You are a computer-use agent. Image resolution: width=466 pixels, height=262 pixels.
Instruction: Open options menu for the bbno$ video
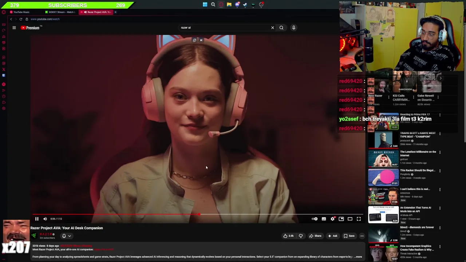(x=440, y=228)
